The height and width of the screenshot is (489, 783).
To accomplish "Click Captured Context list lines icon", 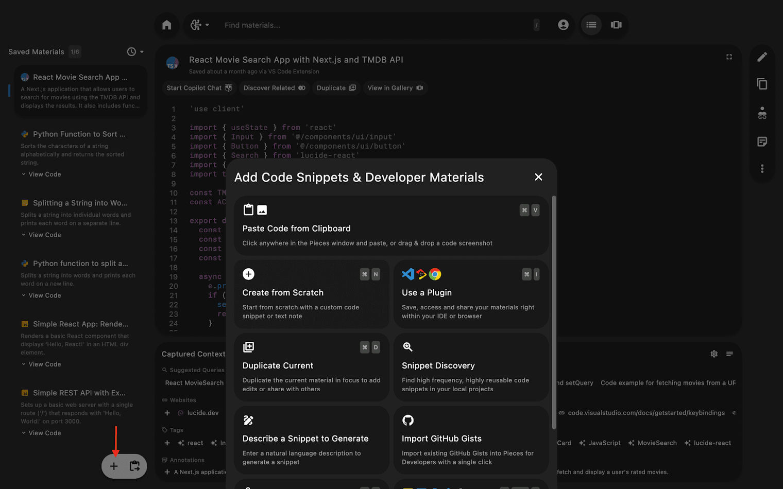I will pyautogui.click(x=729, y=354).
